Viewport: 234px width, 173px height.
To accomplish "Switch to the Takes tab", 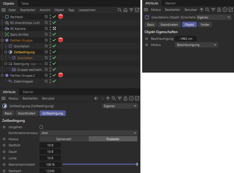I will pos(25,4).
